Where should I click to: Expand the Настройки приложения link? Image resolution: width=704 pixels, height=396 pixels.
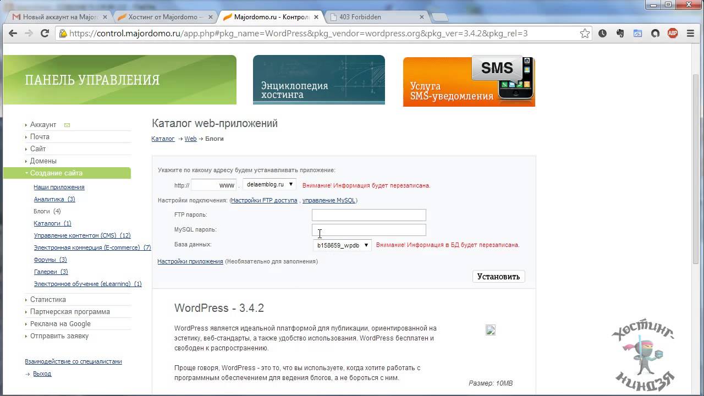point(190,262)
